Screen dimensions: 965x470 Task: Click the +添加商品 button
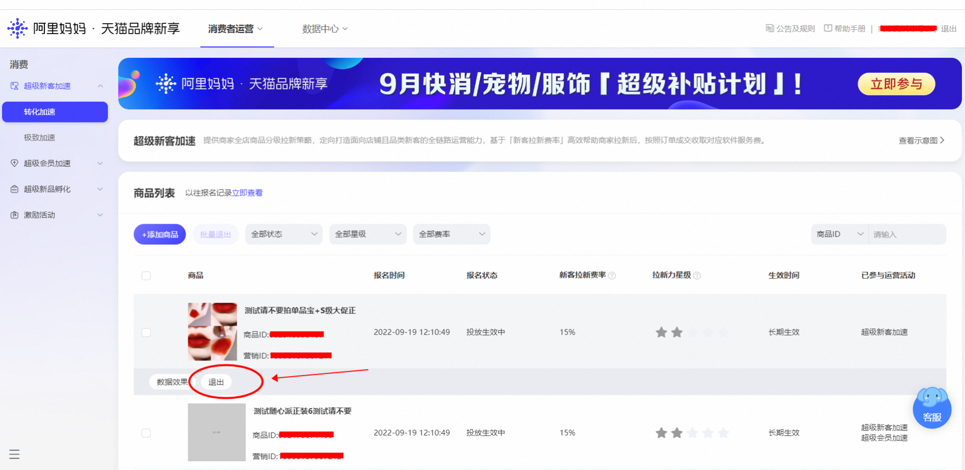[160, 234]
